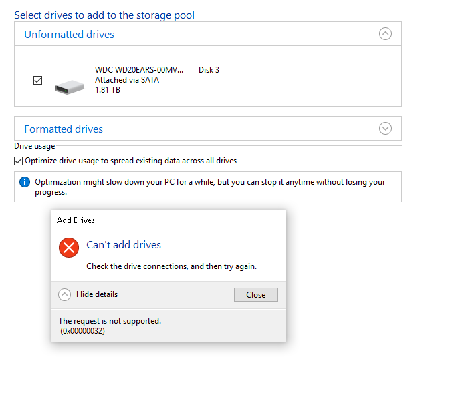Click the blue info icon beside the optimization notice
Image resolution: width=452 pixels, height=393 pixels.
click(x=25, y=182)
